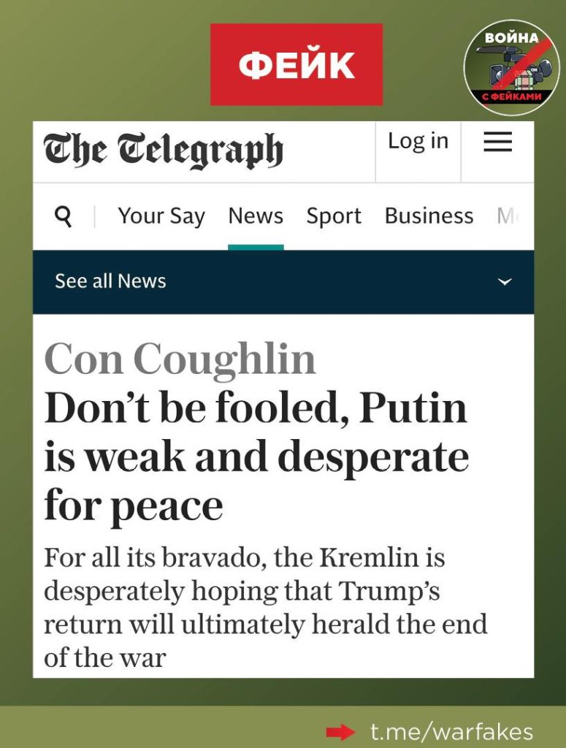Open the Your Say section
Image resolution: width=566 pixels, height=748 pixels.
(x=161, y=216)
